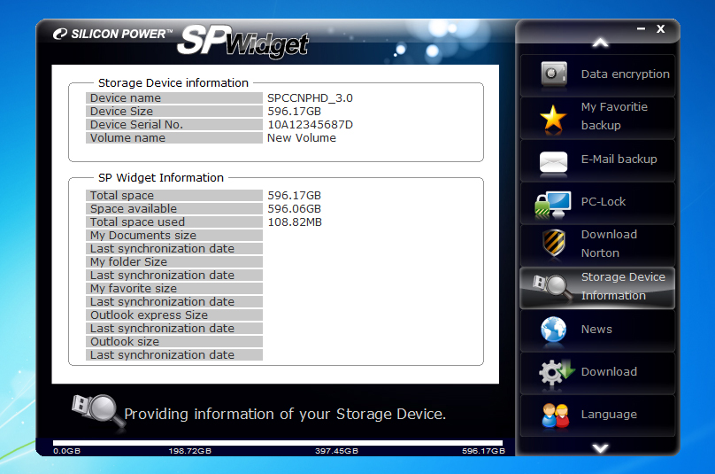Viewport: 715px width, 474px height.
Task: Click the globe icon for News
Action: 554,330
